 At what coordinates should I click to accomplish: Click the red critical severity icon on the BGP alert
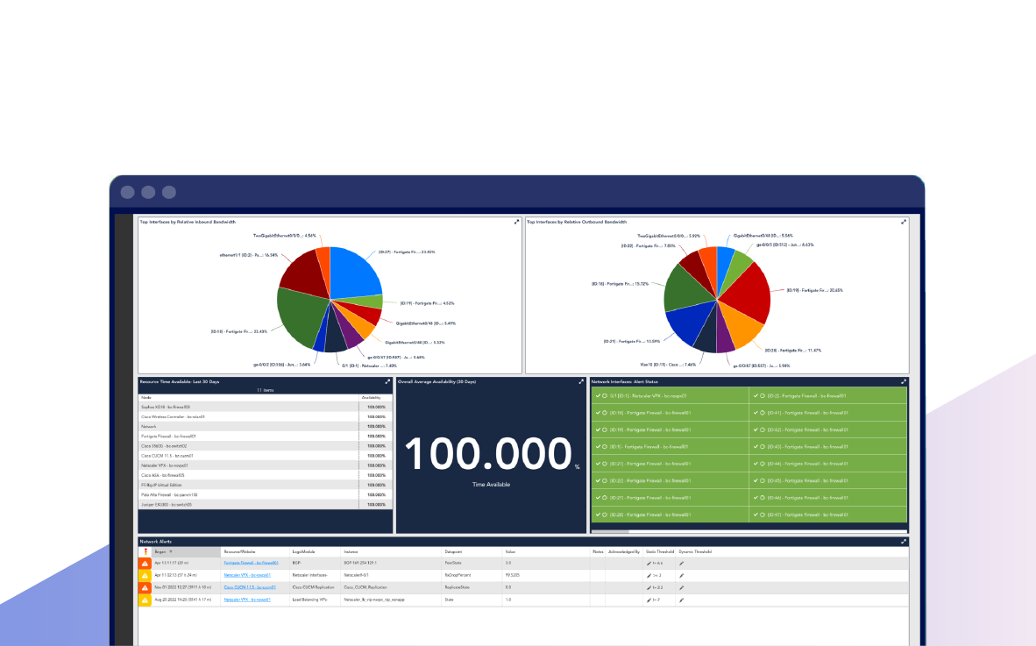point(145,562)
